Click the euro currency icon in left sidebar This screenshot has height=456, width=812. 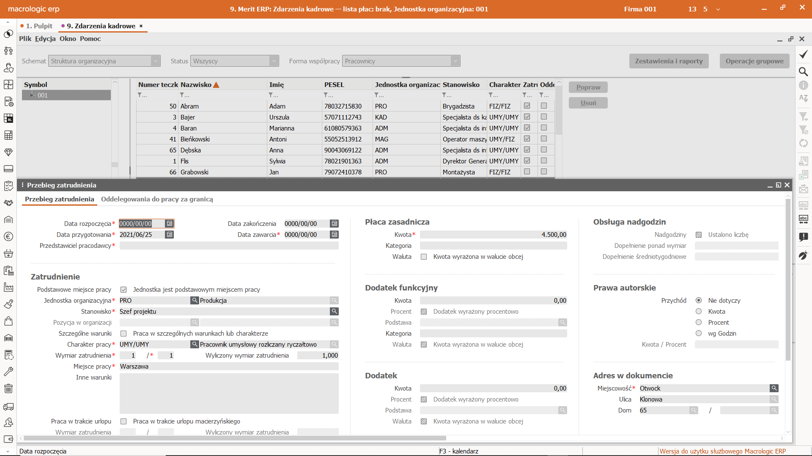coord(8,236)
